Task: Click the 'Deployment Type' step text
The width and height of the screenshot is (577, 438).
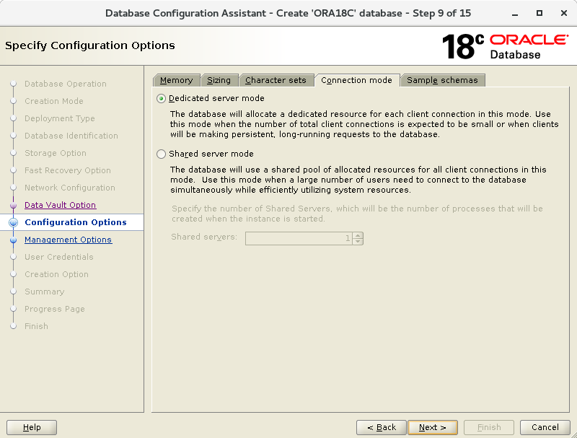Action: (60, 118)
